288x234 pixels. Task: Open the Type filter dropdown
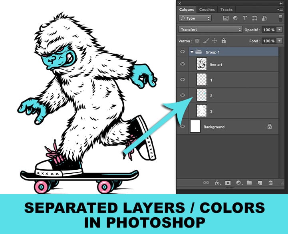click(195, 18)
